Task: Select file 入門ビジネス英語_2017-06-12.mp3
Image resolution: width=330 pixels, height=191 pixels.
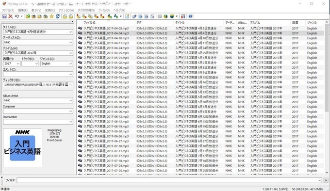Action: click(x=106, y=117)
